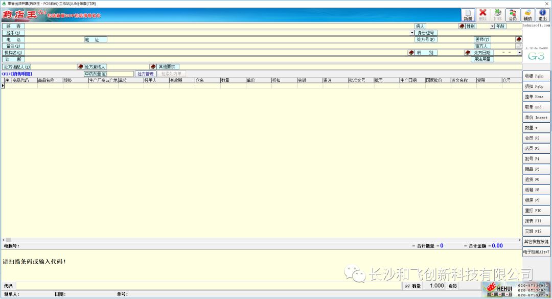Click the 新增 (new) toolbar icon

coord(468,15)
